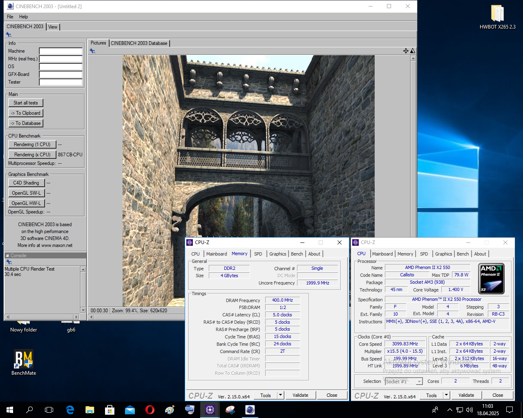Click the -> To Clipboard button
523x418 pixels.
click(x=25, y=113)
